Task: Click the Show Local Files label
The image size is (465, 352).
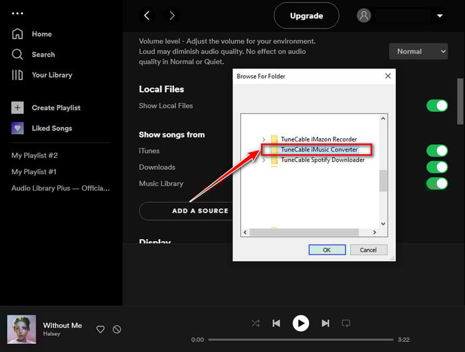Action: pos(166,106)
